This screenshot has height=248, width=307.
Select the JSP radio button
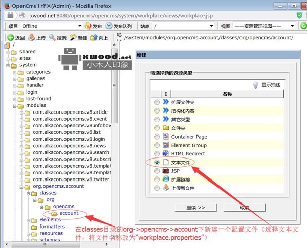click(157, 171)
